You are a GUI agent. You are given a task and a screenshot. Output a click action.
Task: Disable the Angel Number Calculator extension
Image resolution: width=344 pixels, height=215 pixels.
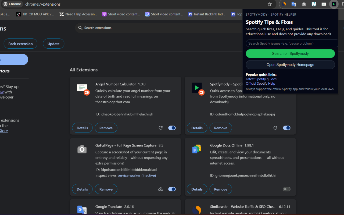coord(172,128)
